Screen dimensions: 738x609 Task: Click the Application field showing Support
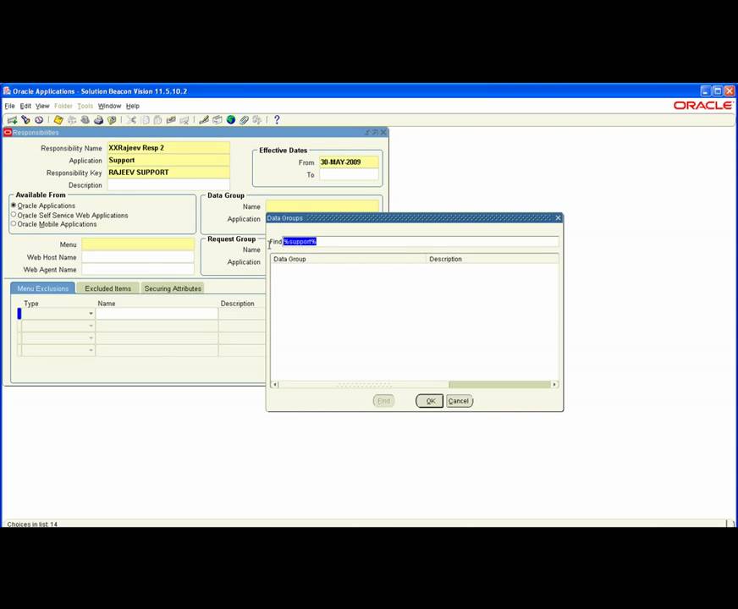(168, 160)
